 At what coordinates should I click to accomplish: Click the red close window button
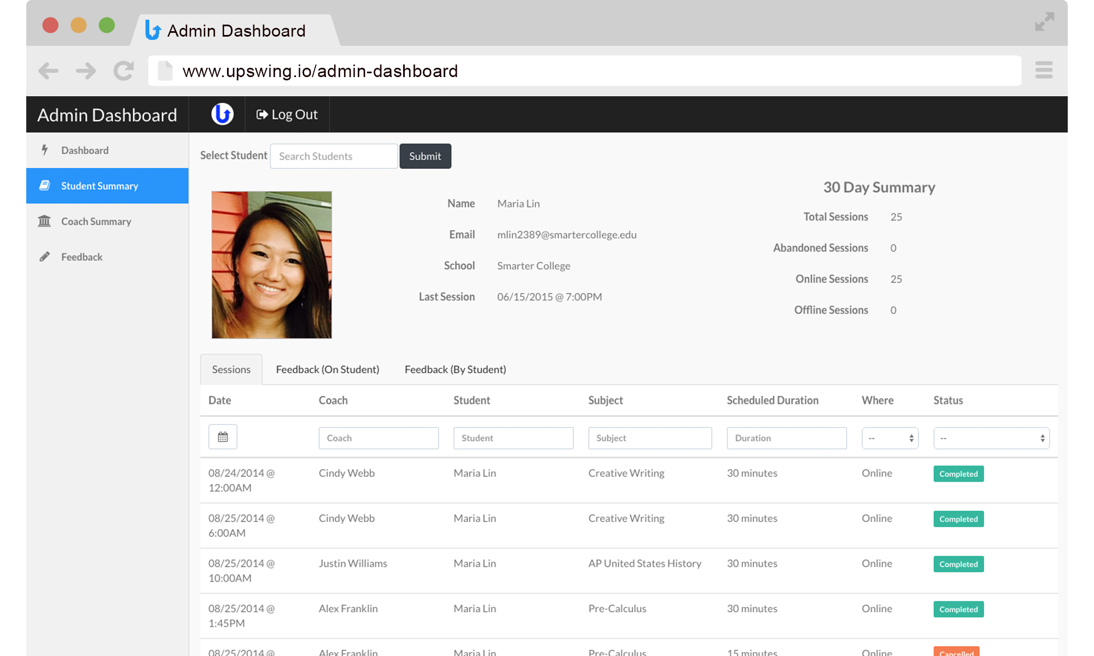point(50,25)
